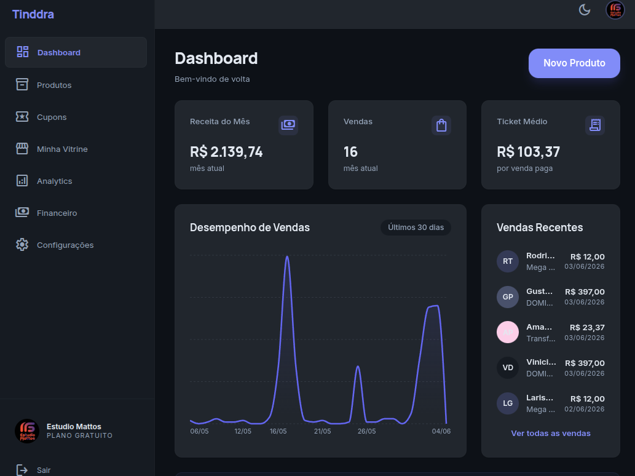635x476 pixels.
Task: Click the por venda paga caption
Action: [524, 168]
